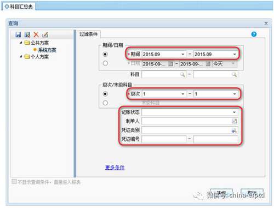Click search icon in second 科目 field
The width and height of the screenshot is (274, 208).
[x=234, y=74]
